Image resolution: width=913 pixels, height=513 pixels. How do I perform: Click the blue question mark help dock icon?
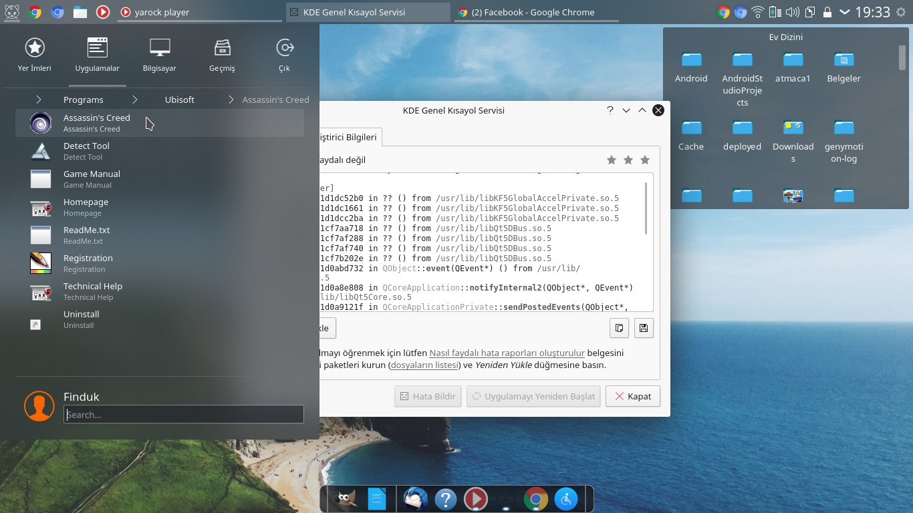click(x=445, y=499)
